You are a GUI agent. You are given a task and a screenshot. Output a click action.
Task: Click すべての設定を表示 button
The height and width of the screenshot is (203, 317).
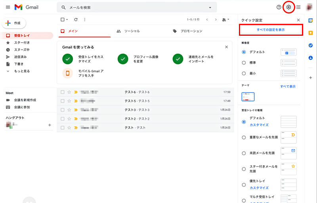pos(271,30)
